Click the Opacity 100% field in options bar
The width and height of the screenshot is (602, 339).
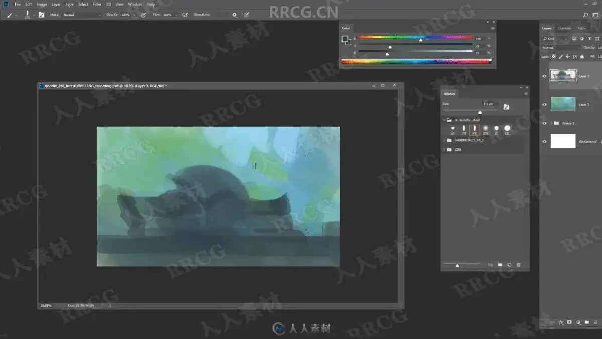click(x=125, y=15)
